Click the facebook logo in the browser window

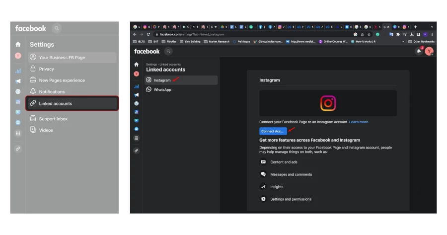pos(147,51)
